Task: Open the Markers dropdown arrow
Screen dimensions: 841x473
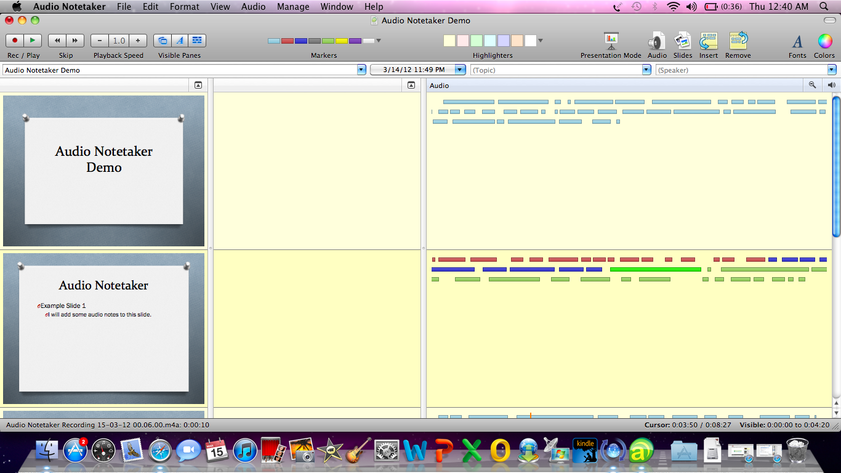Action: point(379,41)
